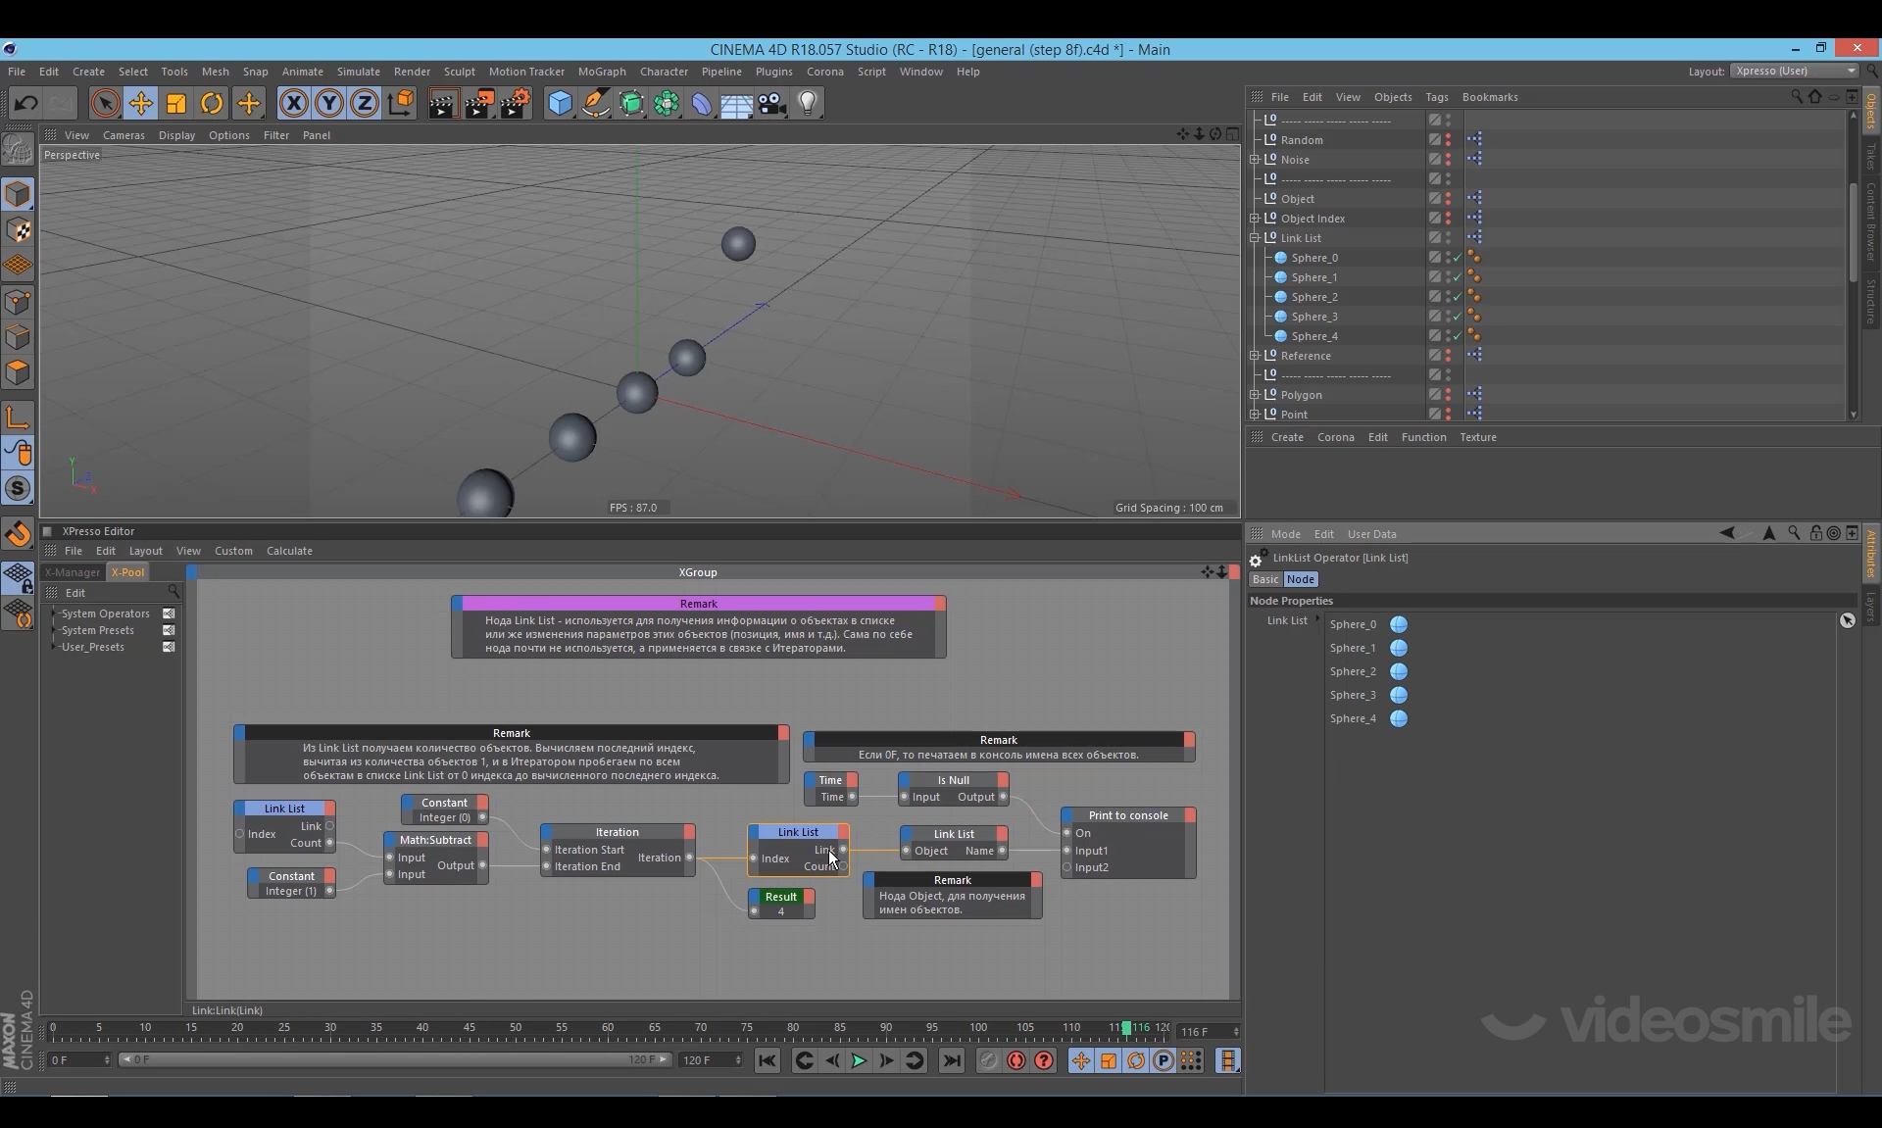Switch to the X-Manager tab
The height and width of the screenshot is (1128, 1882).
[x=74, y=572]
